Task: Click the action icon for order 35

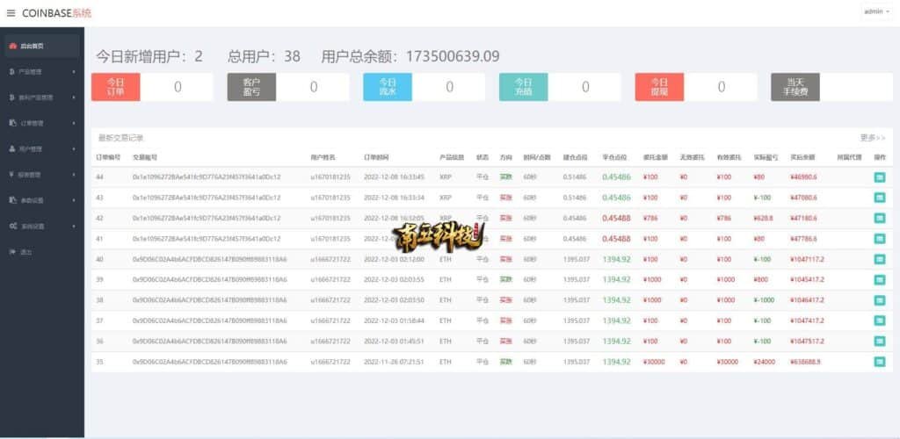Action: point(880,362)
